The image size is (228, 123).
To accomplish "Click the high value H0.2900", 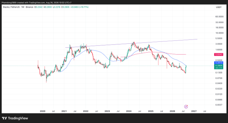I will [48, 7].
